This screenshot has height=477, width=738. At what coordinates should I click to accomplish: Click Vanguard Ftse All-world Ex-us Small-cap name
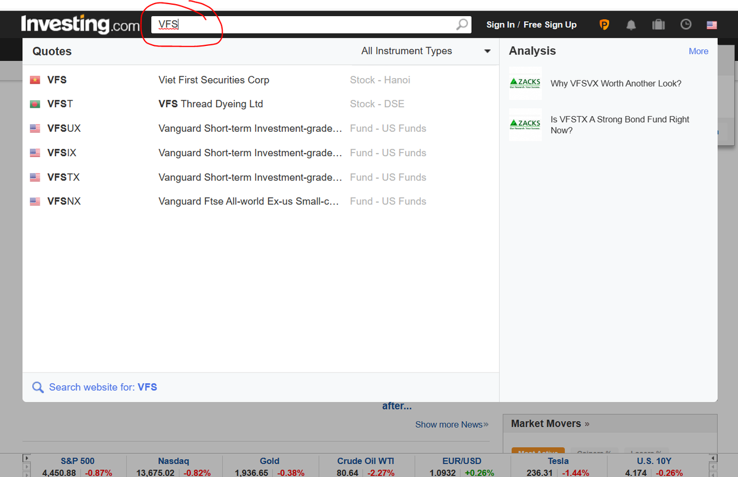250,202
